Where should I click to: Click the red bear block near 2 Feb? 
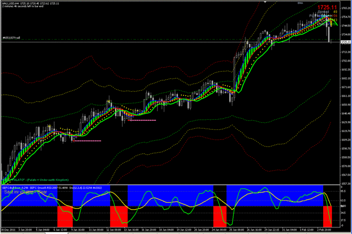327,215
